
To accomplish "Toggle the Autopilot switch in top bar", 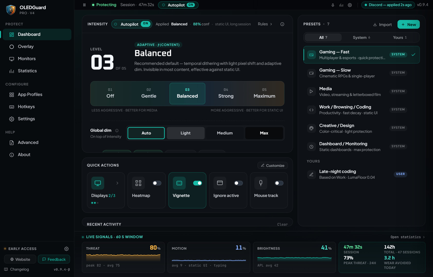I will pos(191,5).
